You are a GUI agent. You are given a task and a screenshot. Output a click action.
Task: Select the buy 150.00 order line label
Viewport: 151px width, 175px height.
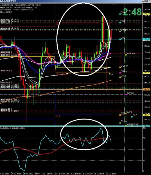[10, 85]
